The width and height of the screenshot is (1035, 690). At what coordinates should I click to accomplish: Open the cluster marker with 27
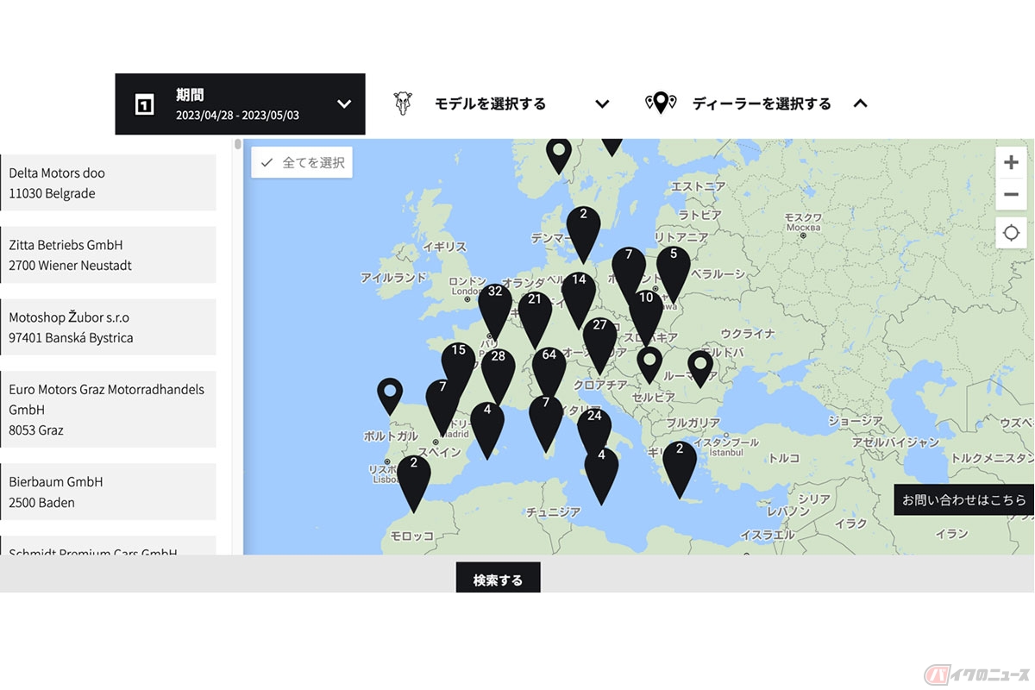pos(599,343)
